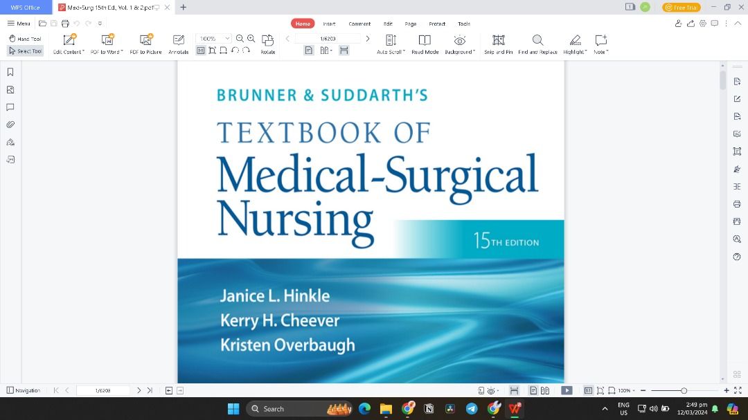Click the zoom slider minus button
The height and width of the screenshot is (420, 748).
click(x=643, y=390)
